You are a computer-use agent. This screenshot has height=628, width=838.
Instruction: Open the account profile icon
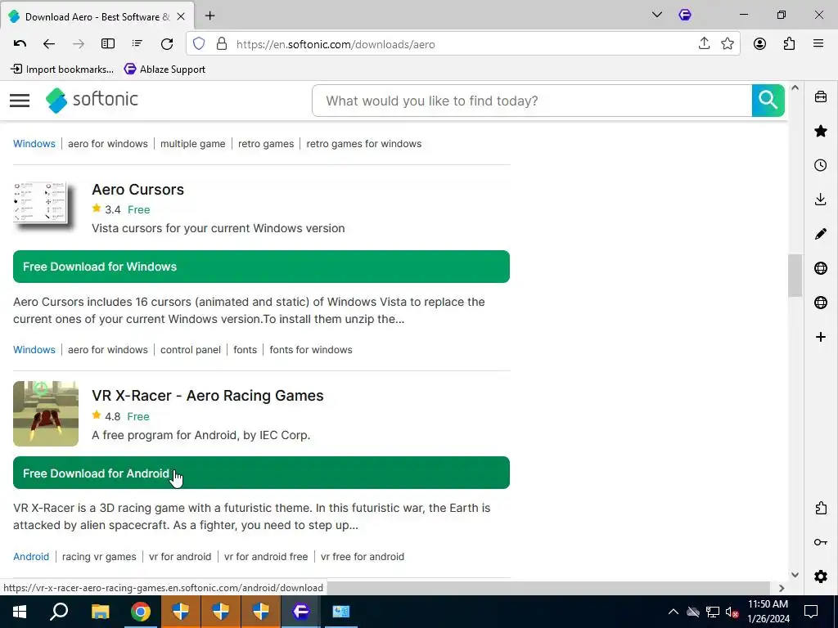pos(759,44)
